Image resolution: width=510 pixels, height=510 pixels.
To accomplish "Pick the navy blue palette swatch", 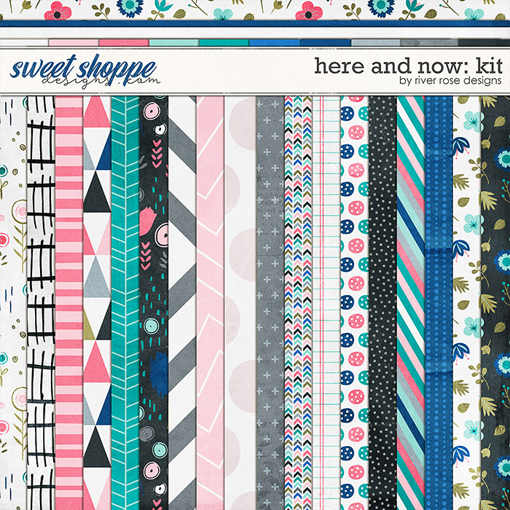I will pyautogui.click(x=326, y=42).
